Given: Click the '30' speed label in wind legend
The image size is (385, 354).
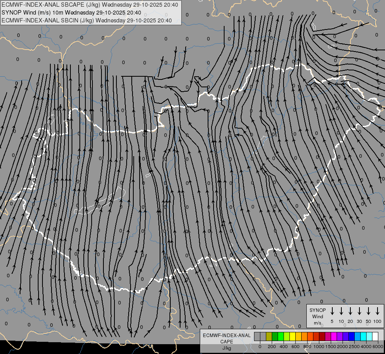Looking at the screenshot, I should pos(359,321).
